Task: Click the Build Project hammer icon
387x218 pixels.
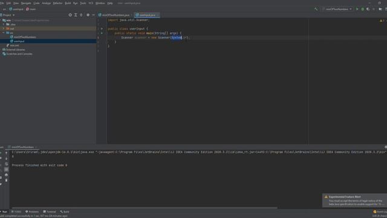Action: click(316, 9)
